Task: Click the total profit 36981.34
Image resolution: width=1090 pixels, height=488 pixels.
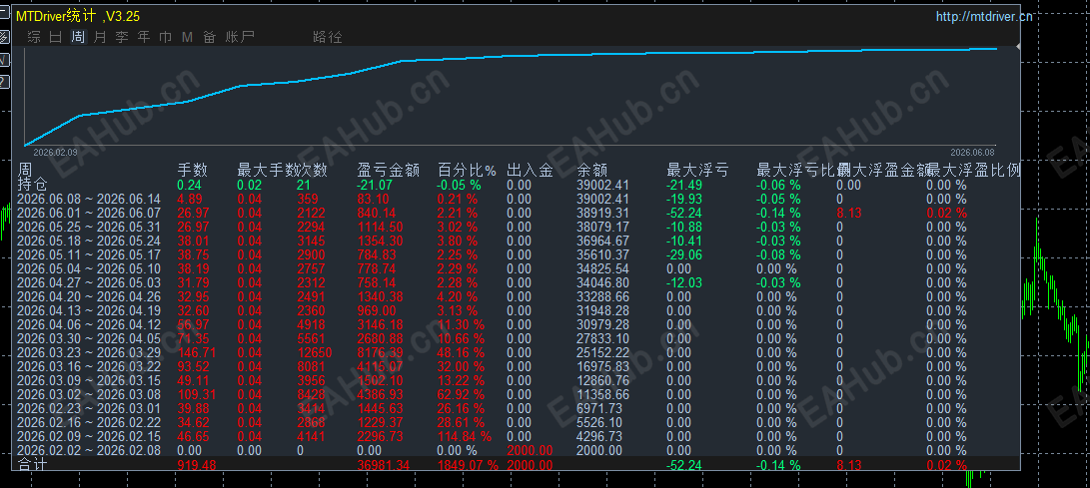Action: [x=383, y=465]
